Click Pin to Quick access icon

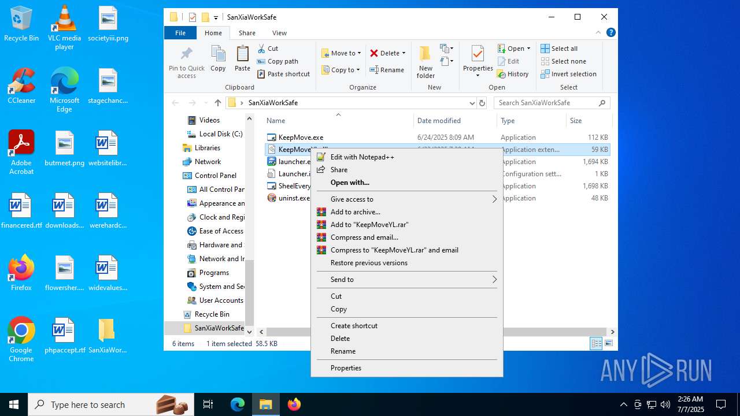tap(186, 54)
